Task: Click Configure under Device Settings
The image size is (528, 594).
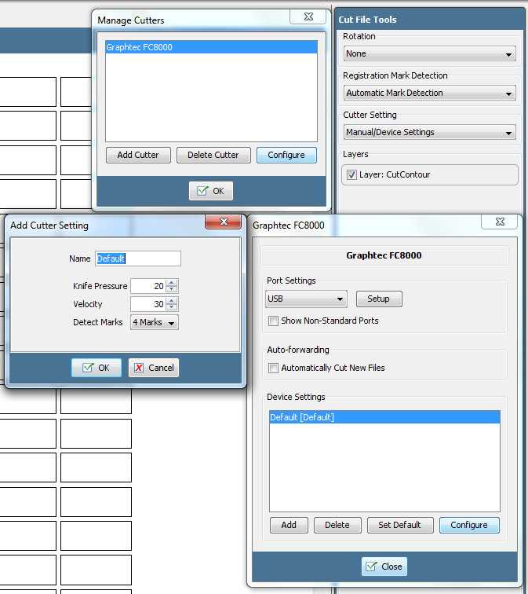Action: (469, 525)
